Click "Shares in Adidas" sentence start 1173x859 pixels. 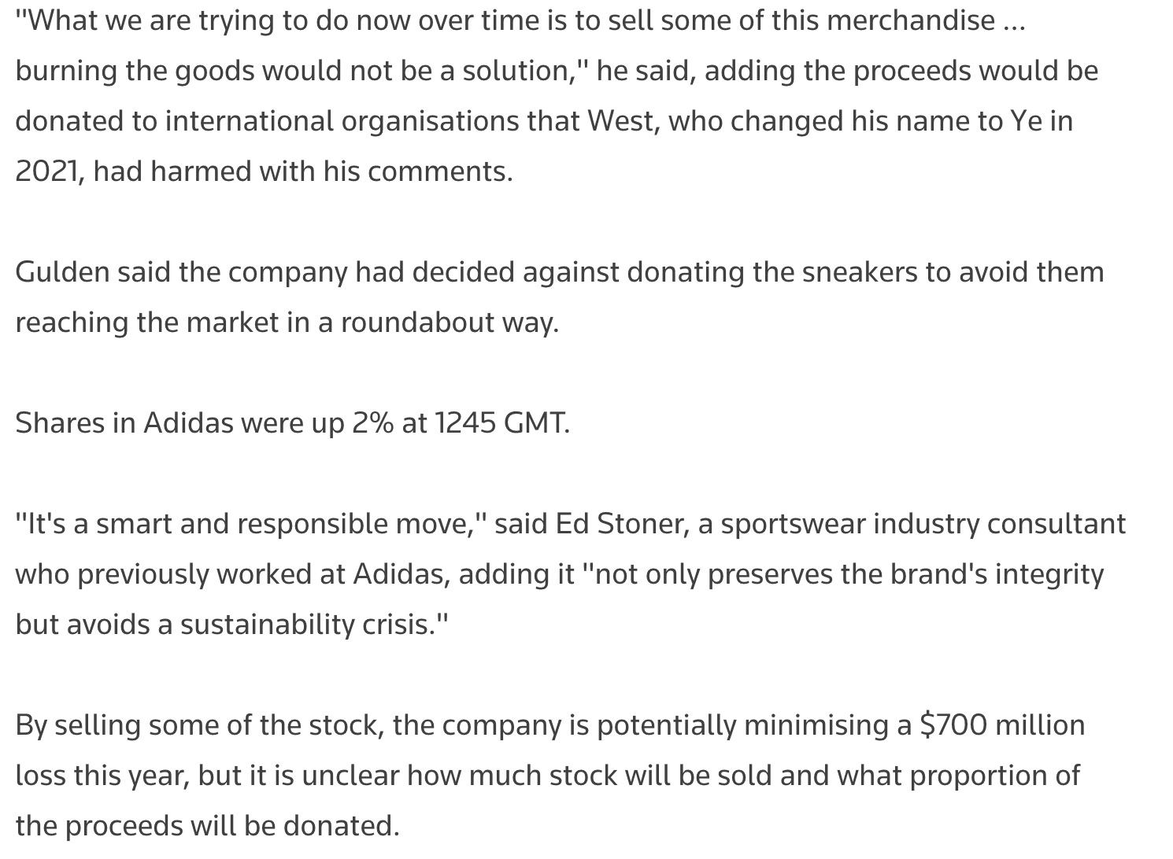click(124, 423)
